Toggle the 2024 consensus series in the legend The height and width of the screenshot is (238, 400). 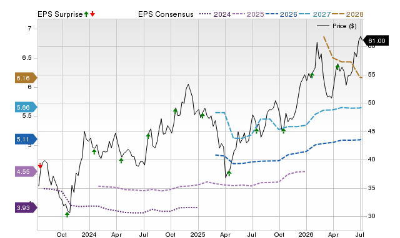pos(215,14)
